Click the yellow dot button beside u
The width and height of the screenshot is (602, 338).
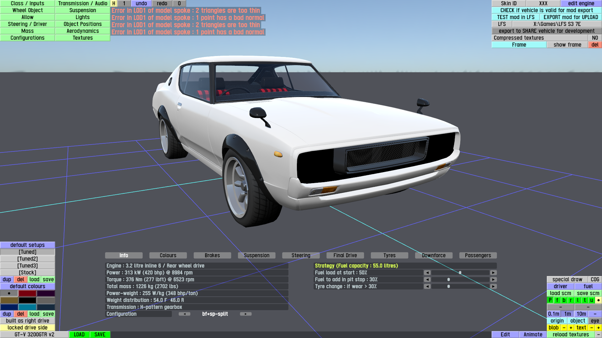(598, 300)
